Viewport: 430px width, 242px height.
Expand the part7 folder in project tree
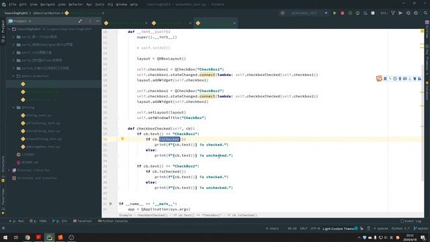tap(13, 52)
